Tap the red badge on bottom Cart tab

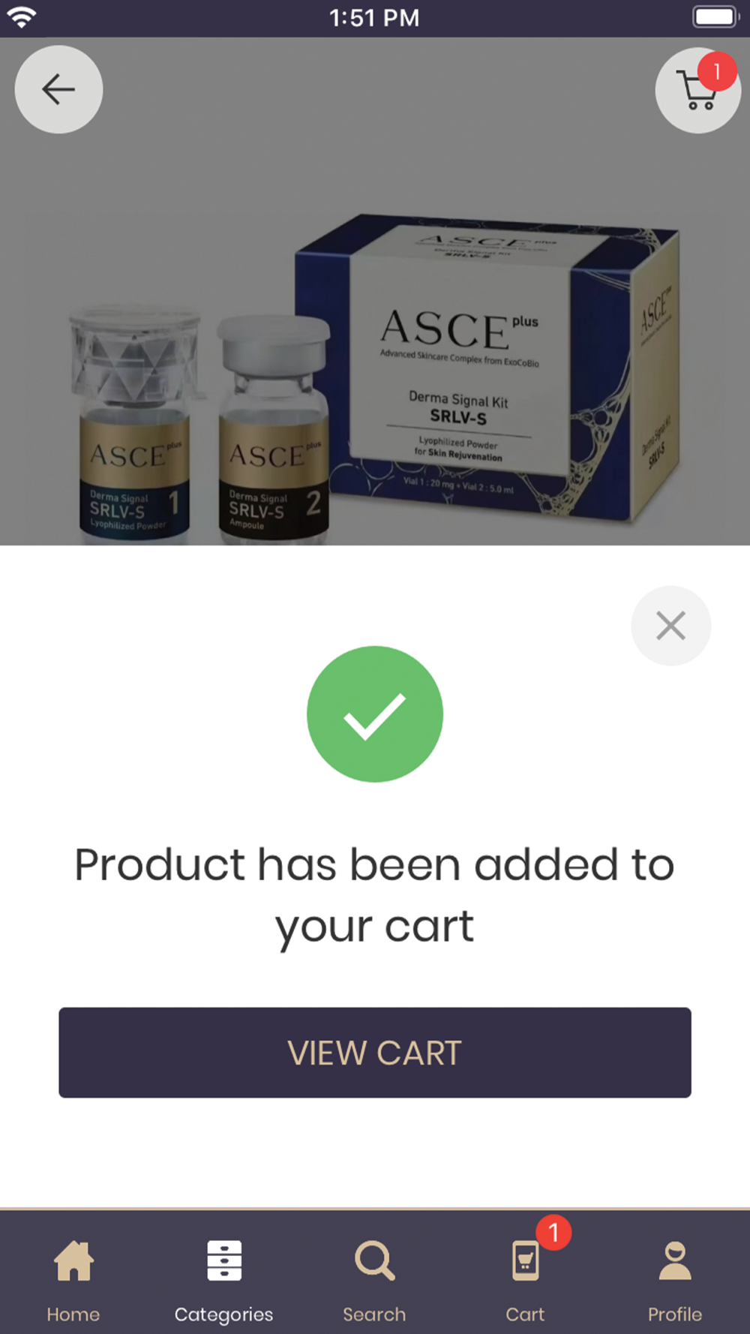coord(553,1232)
